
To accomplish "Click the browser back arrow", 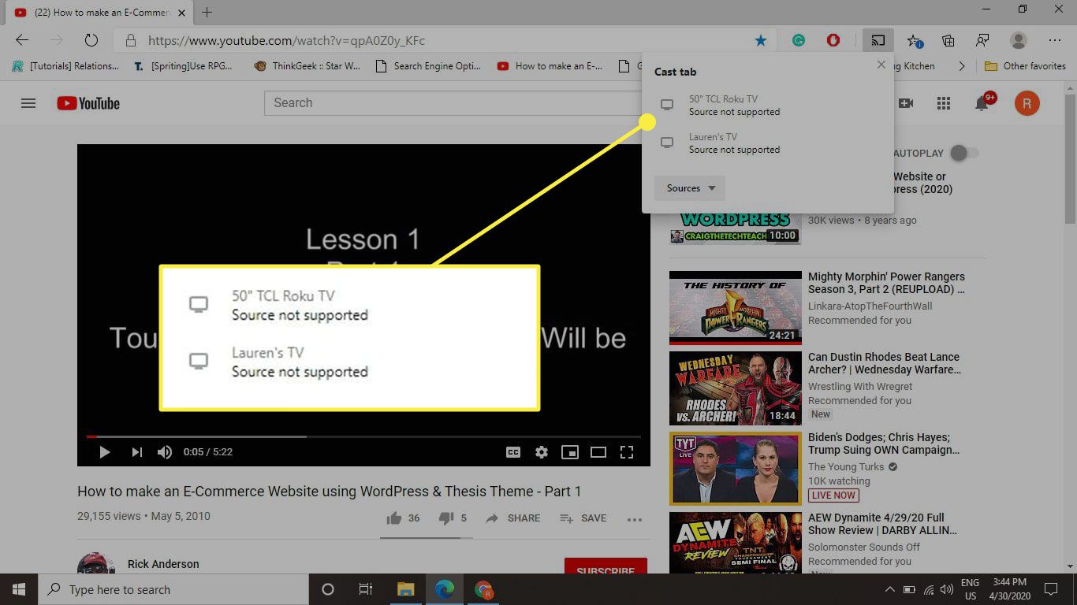I will coord(22,40).
